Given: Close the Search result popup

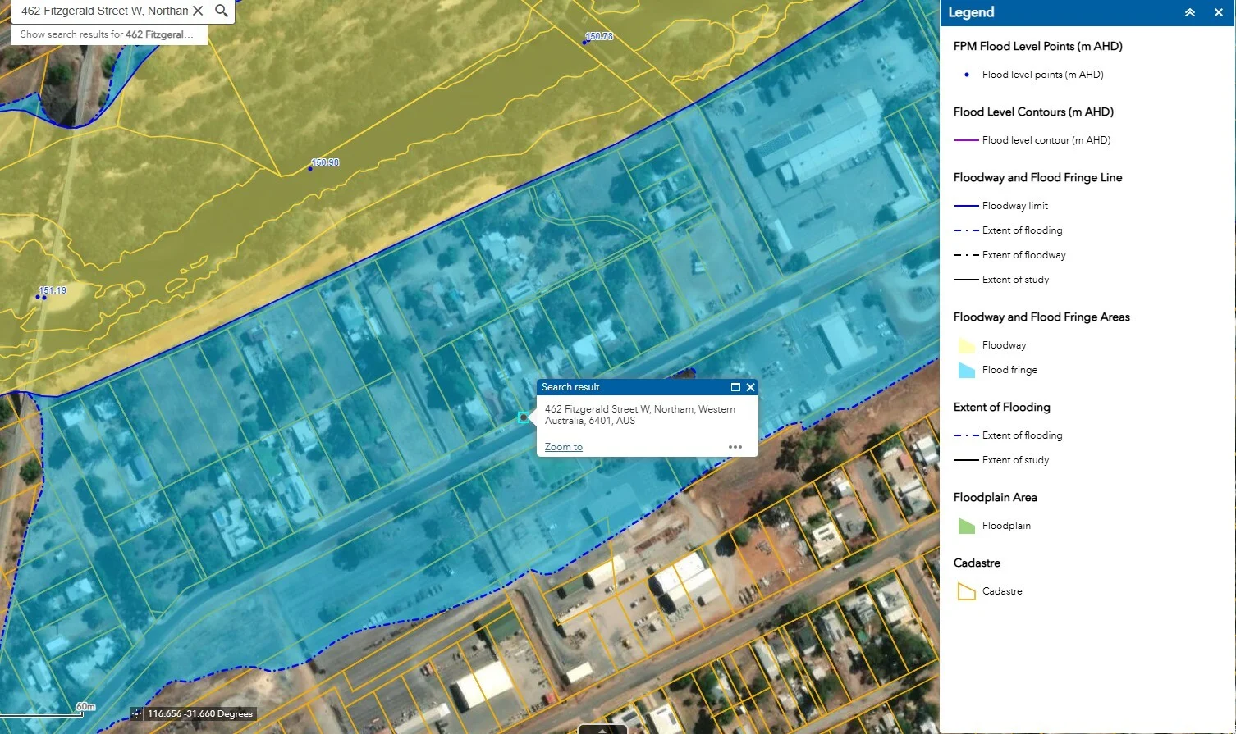Looking at the screenshot, I should point(750,387).
